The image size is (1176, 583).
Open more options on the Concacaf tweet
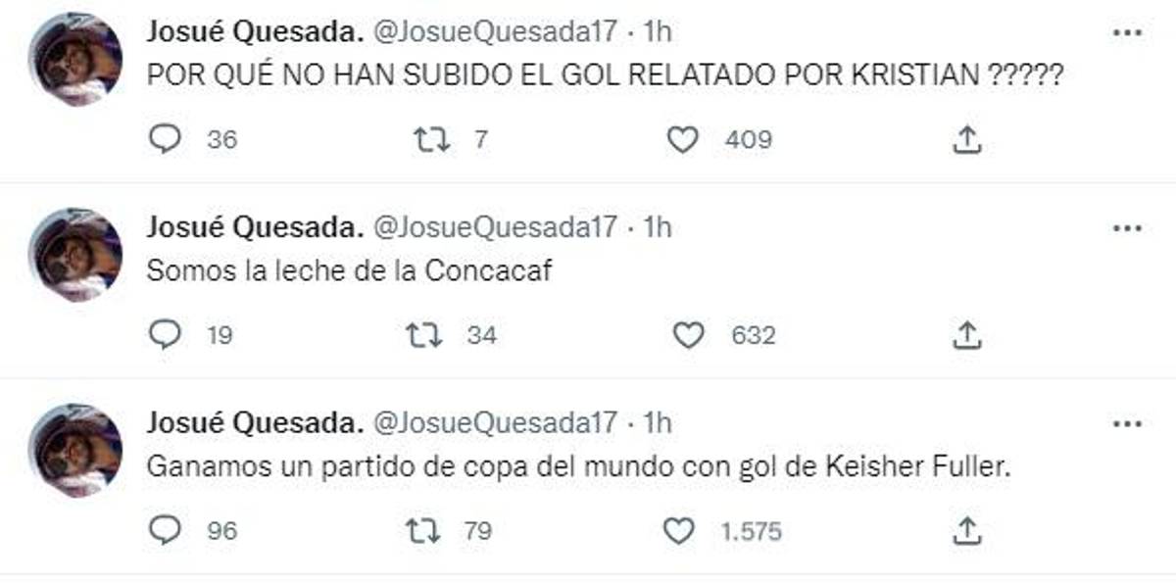point(1128,227)
